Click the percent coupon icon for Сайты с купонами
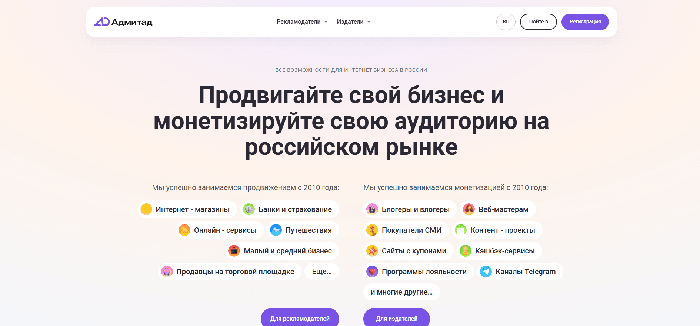Image resolution: width=700 pixels, height=326 pixels. [372, 251]
